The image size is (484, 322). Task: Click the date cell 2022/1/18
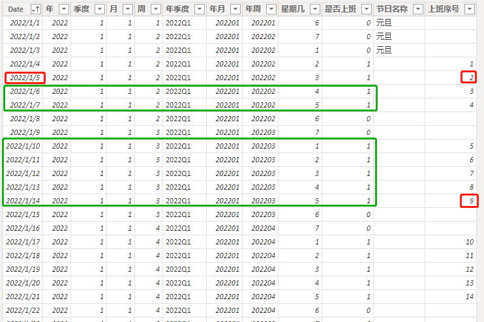(x=23, y=256)
